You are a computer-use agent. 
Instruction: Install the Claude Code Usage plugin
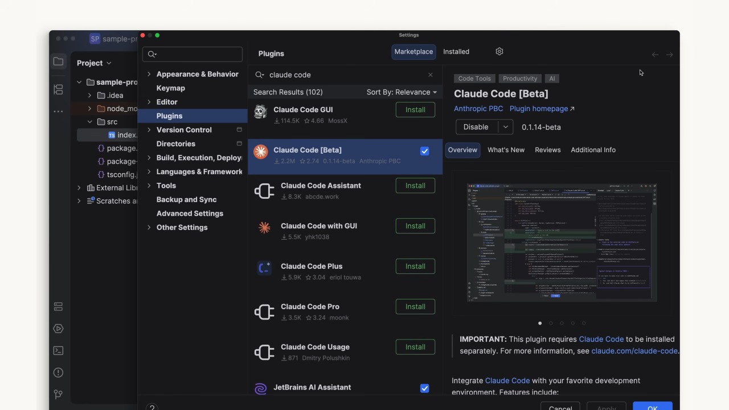click(x=415, y=347)
